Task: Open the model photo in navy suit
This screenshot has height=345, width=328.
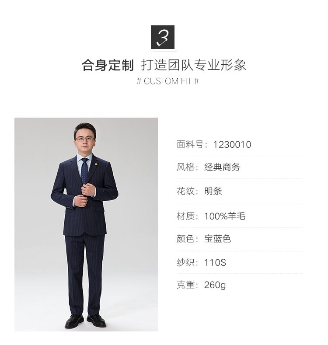Action: pos(86,224)
